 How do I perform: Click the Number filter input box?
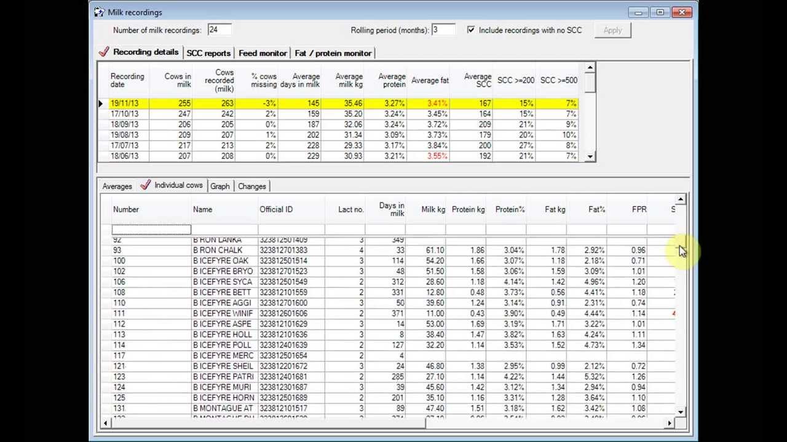click(x=151, y=230)
